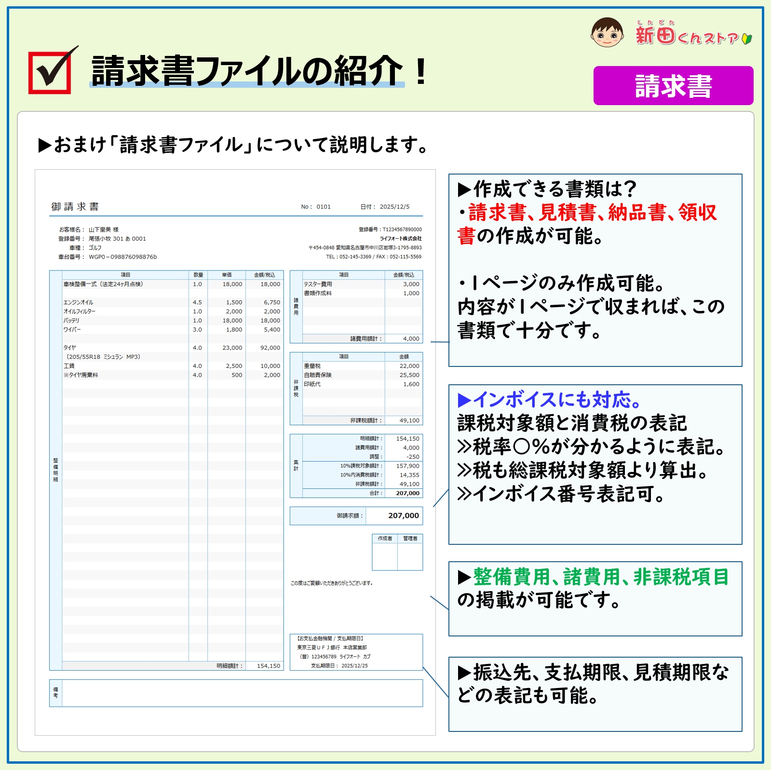The width and height of the screenshot is (771, 770).
Task: Click the black triangle before おまけ「請求書ファイル」
Action: coord(45,145)
